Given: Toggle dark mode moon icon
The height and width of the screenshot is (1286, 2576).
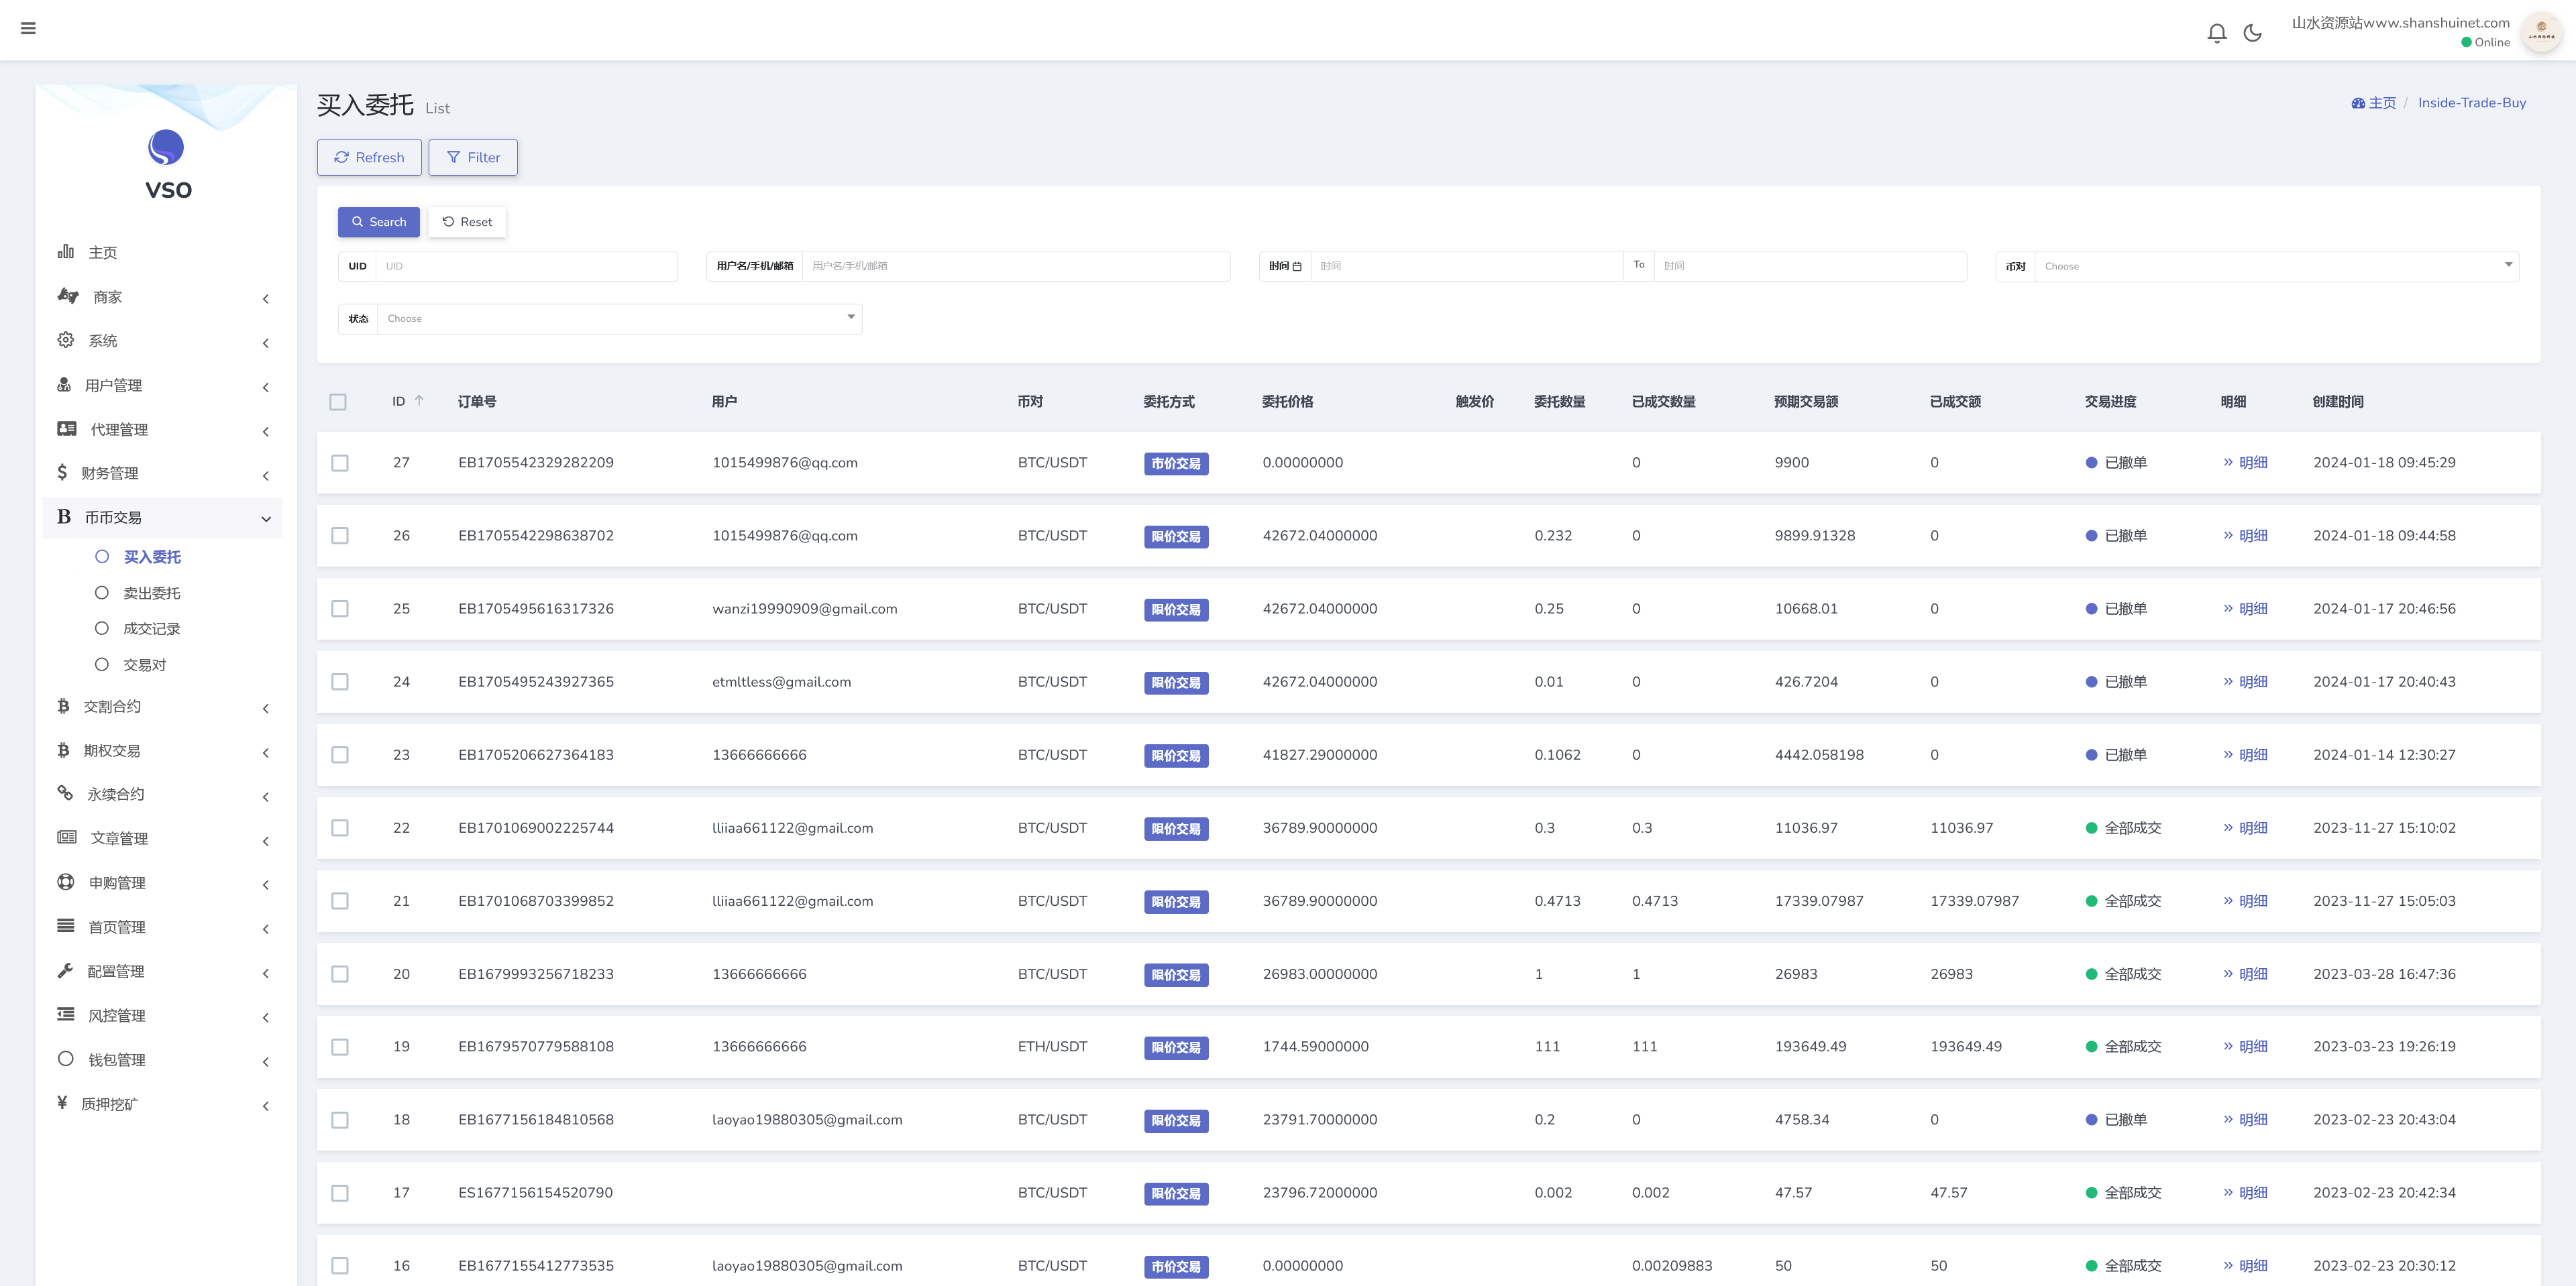Looking at the screenshot, I should point(2252,33).
